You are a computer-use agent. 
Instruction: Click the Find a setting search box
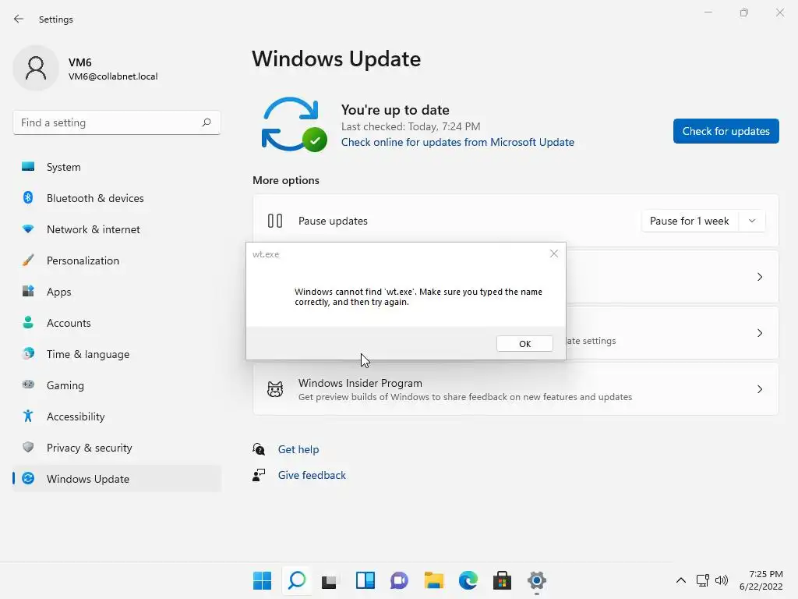coord(117,122)
